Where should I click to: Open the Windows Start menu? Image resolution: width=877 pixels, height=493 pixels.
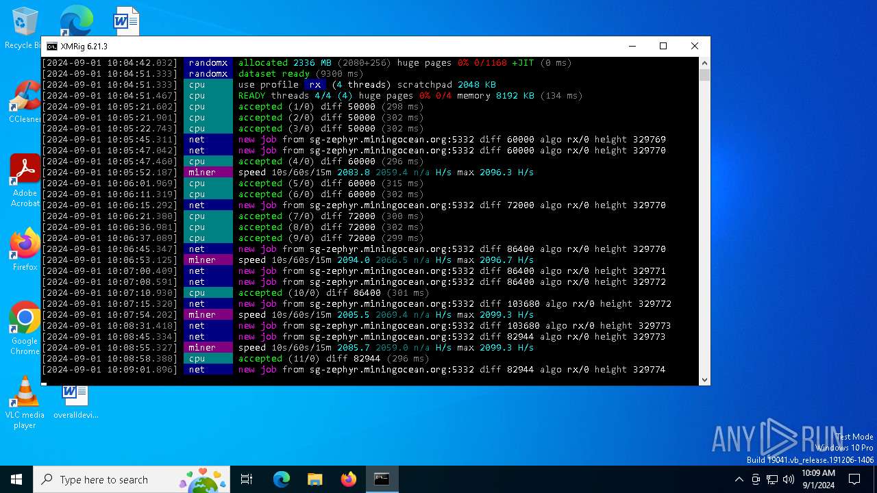[16, 479]
